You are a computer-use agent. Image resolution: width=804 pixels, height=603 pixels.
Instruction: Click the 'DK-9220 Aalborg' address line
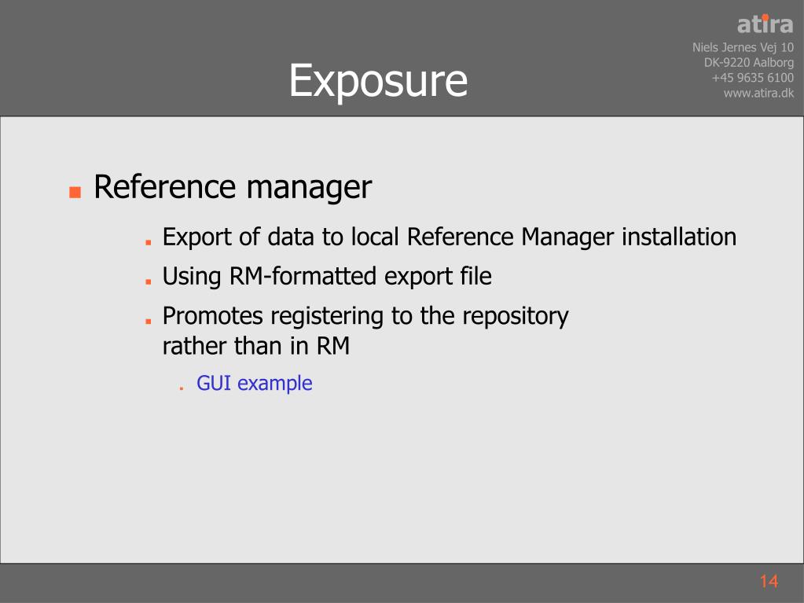749,63
